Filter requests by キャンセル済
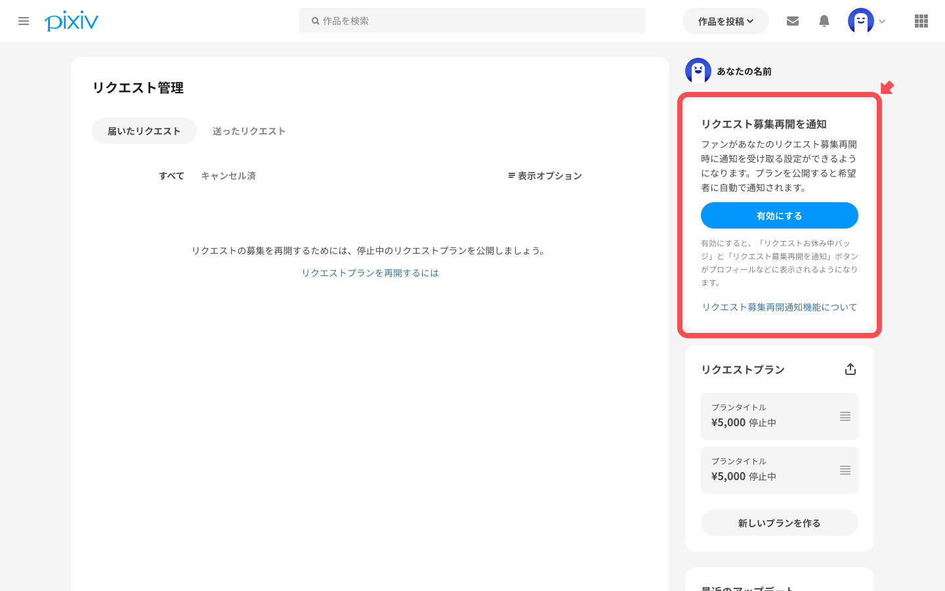Screen dimensions: 945x591 click(228, 175)
